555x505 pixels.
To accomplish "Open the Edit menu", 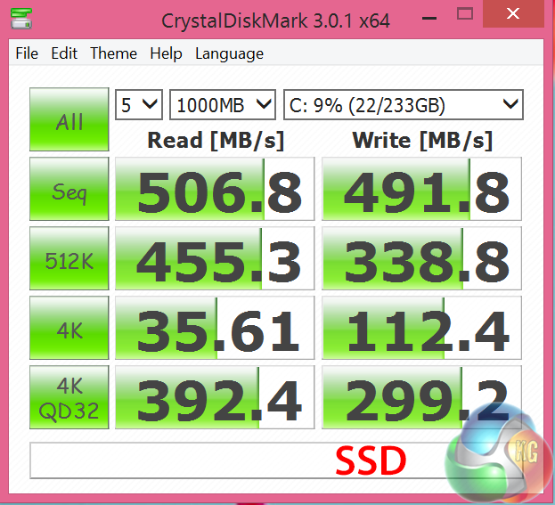I will pos(64,53).
